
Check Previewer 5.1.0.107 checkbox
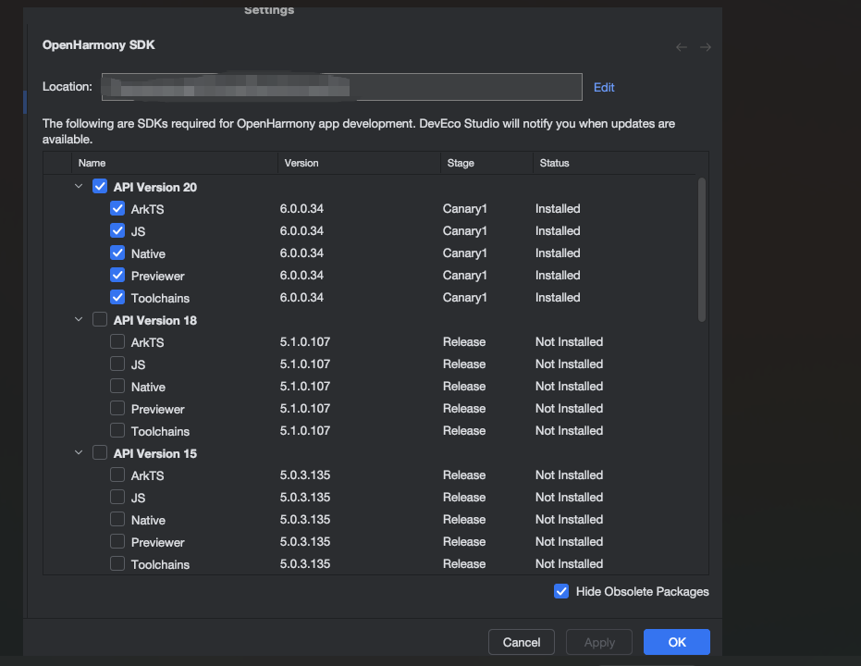point(117,409)
